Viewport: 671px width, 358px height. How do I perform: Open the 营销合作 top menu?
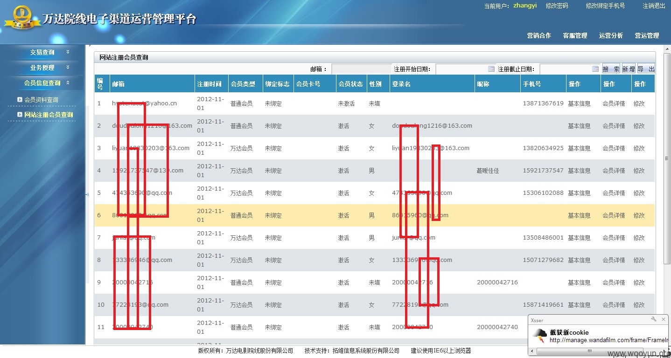pos(539,35)
